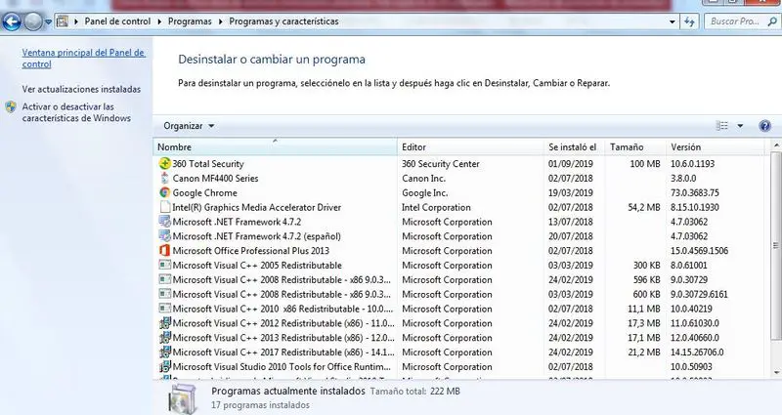
Task: Click version 73.0.3683.75 cell
Action: pyautogui.click(x=695, y=192)
